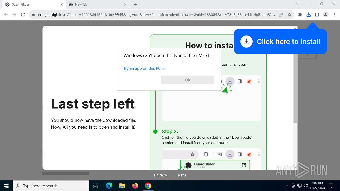Open Chrome profile avatar icon
Image resolution: width=340 pixels, height=191 pixels.
(325, 15)
